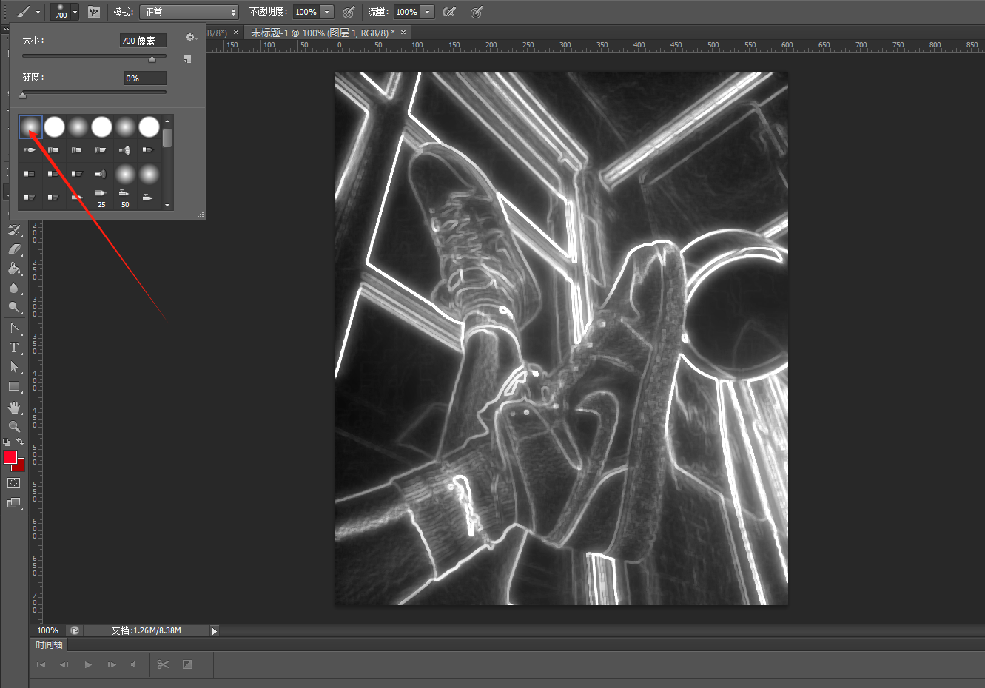Open the blending mode dropdown showing 正常
The width and height of the screenshot is (985, 688).
point(190,12)
